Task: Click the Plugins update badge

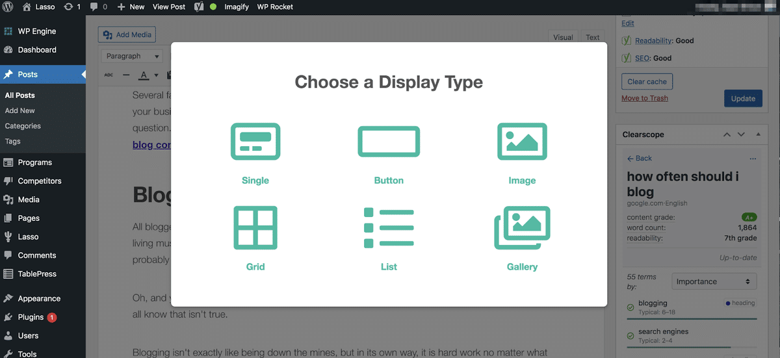Action: click(52, 317)
